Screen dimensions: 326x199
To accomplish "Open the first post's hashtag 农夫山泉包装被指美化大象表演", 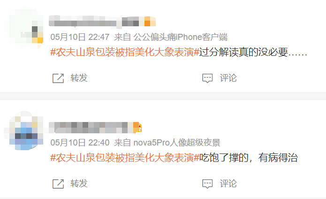I will click(125, 52).
